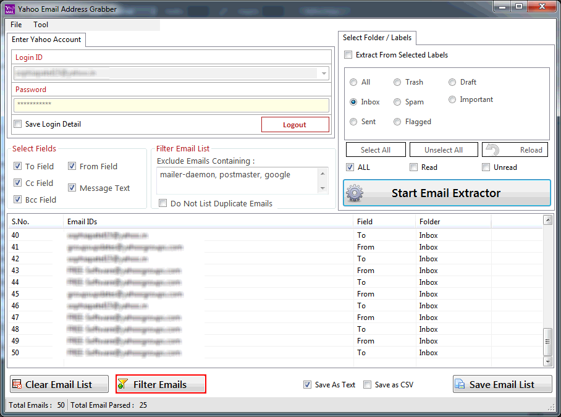Click the Clear Email List icon
The height and width of the screenshot is (417, 561).
(x=17, y=384)
